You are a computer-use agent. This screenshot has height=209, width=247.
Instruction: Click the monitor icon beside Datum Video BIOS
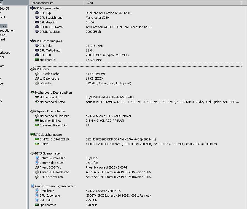click(37, 162)
